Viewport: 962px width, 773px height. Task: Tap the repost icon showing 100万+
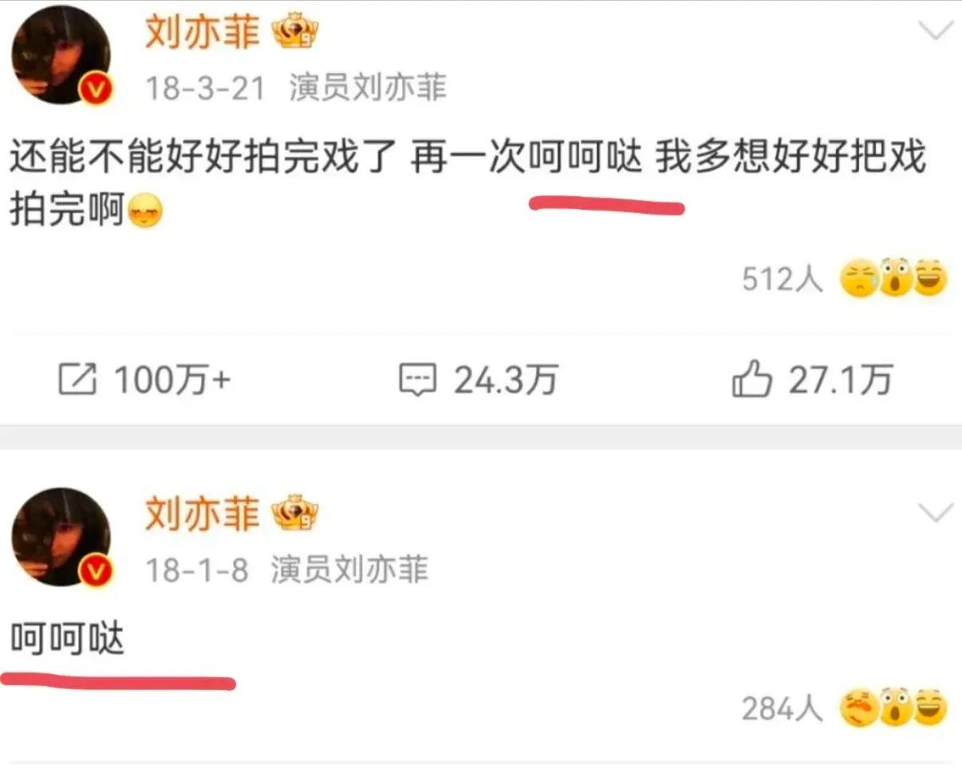pyautogui.click(x=78, y=380)
